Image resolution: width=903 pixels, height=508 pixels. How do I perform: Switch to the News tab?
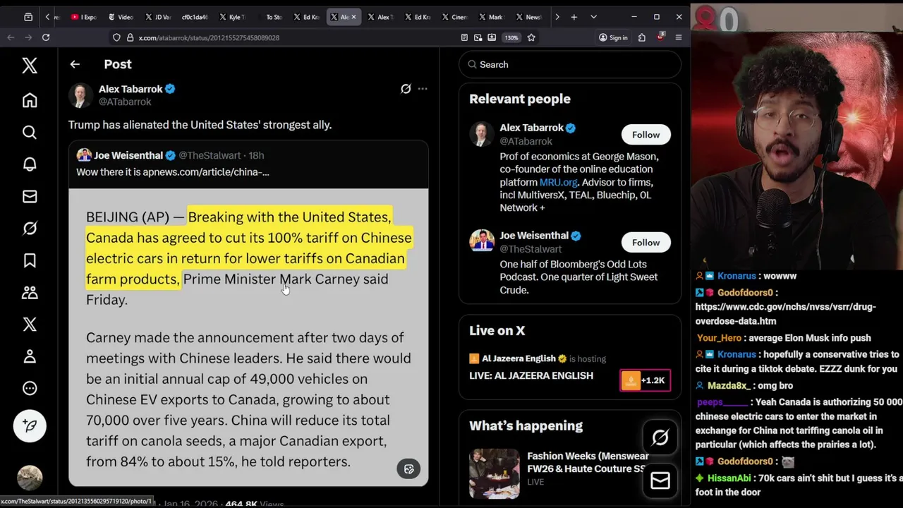529,17
